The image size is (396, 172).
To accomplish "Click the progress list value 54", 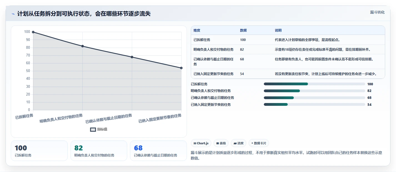I will (x=369, y=104).
